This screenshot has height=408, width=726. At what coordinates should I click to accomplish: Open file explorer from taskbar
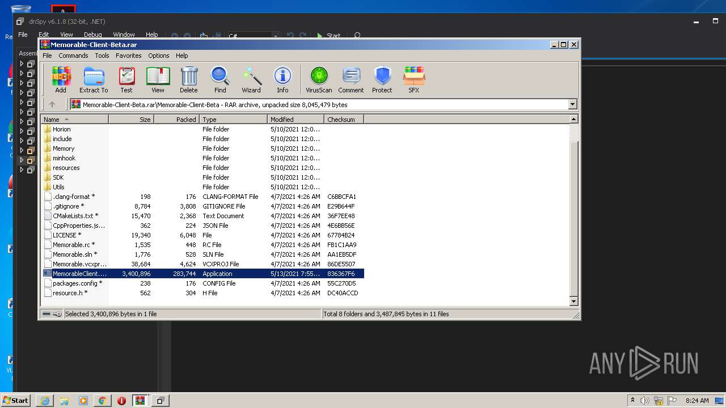pyautogui.click(x=64, y=401)
